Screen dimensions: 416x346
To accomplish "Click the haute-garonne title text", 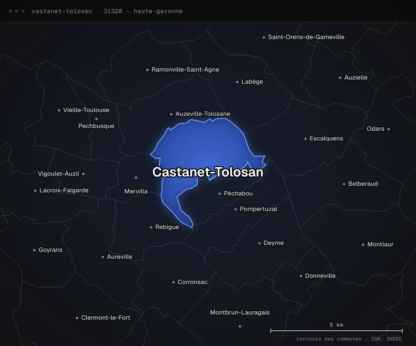I will point(158,11).
